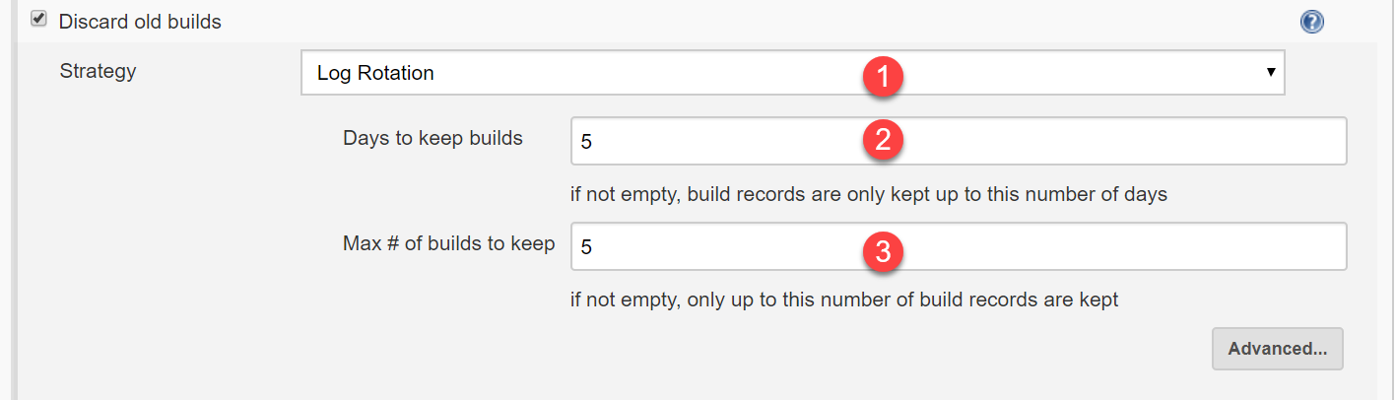
Task: Uncheck the Discard old builds checkbox
Action: (38, 20)
